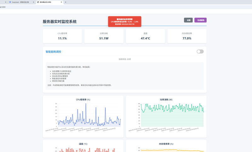This screenshot has width=252, height=152.
Task: Select the 温度 47.4°C card
Action: (x=146, y=36)
